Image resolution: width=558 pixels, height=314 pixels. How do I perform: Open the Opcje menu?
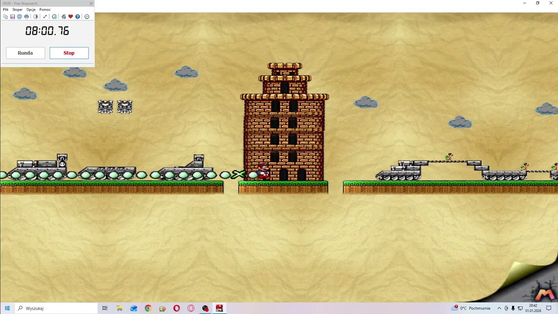pos(31,10)
